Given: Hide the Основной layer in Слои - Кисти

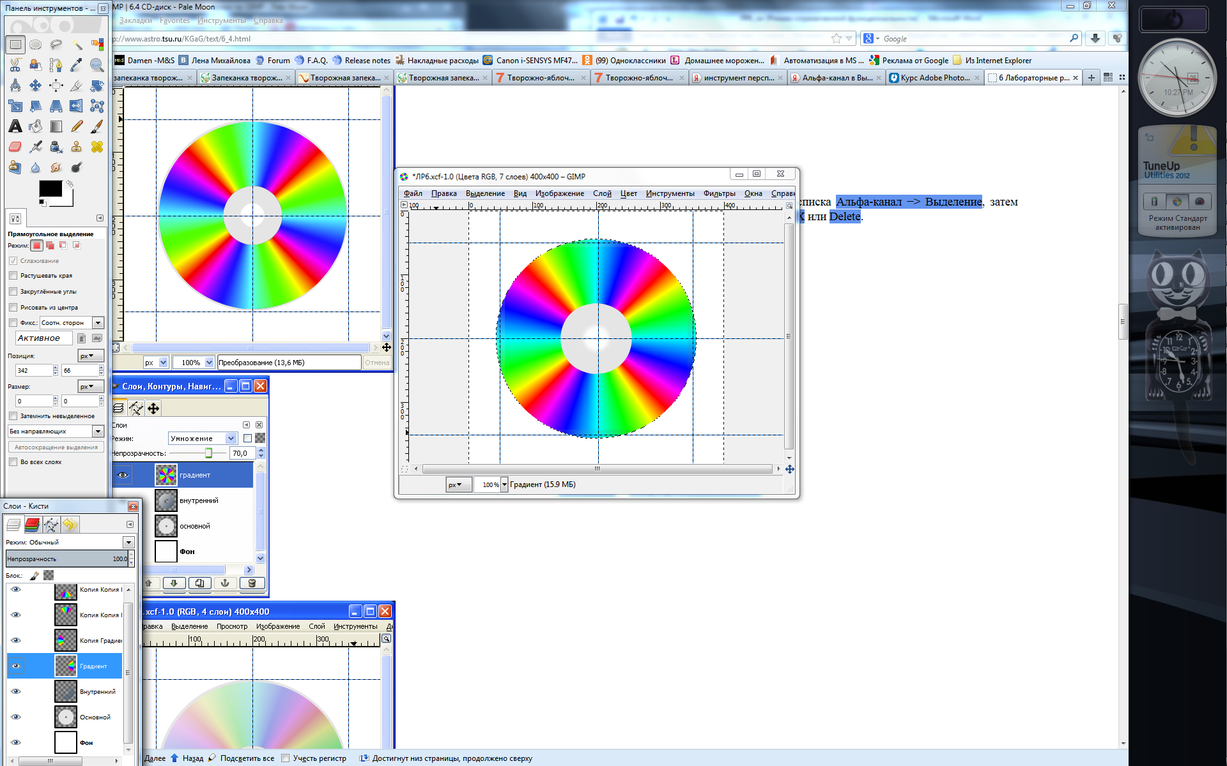Looking at the screenshot, I should 16,717.
